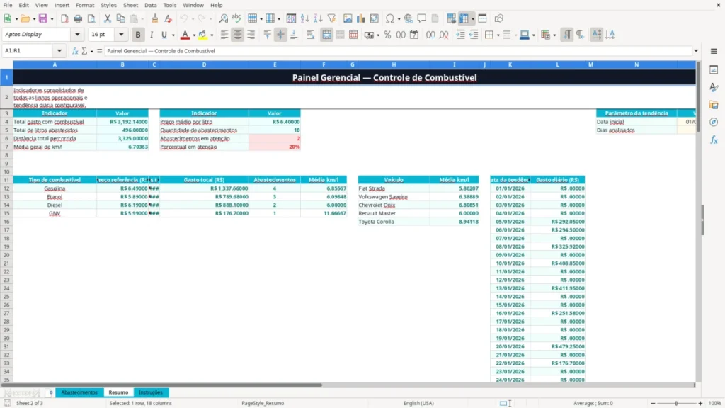725x408 pixels.
Task: Toggle Underline formatting
Action: click(164, 35)
